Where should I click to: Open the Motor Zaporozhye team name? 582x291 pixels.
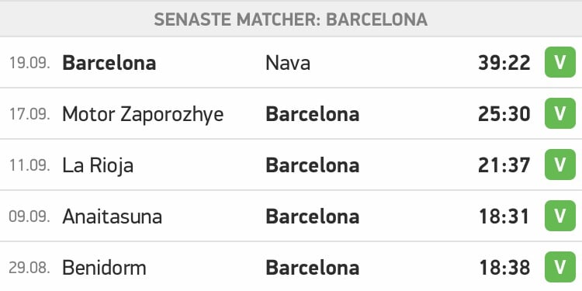(x=143, y=115)
